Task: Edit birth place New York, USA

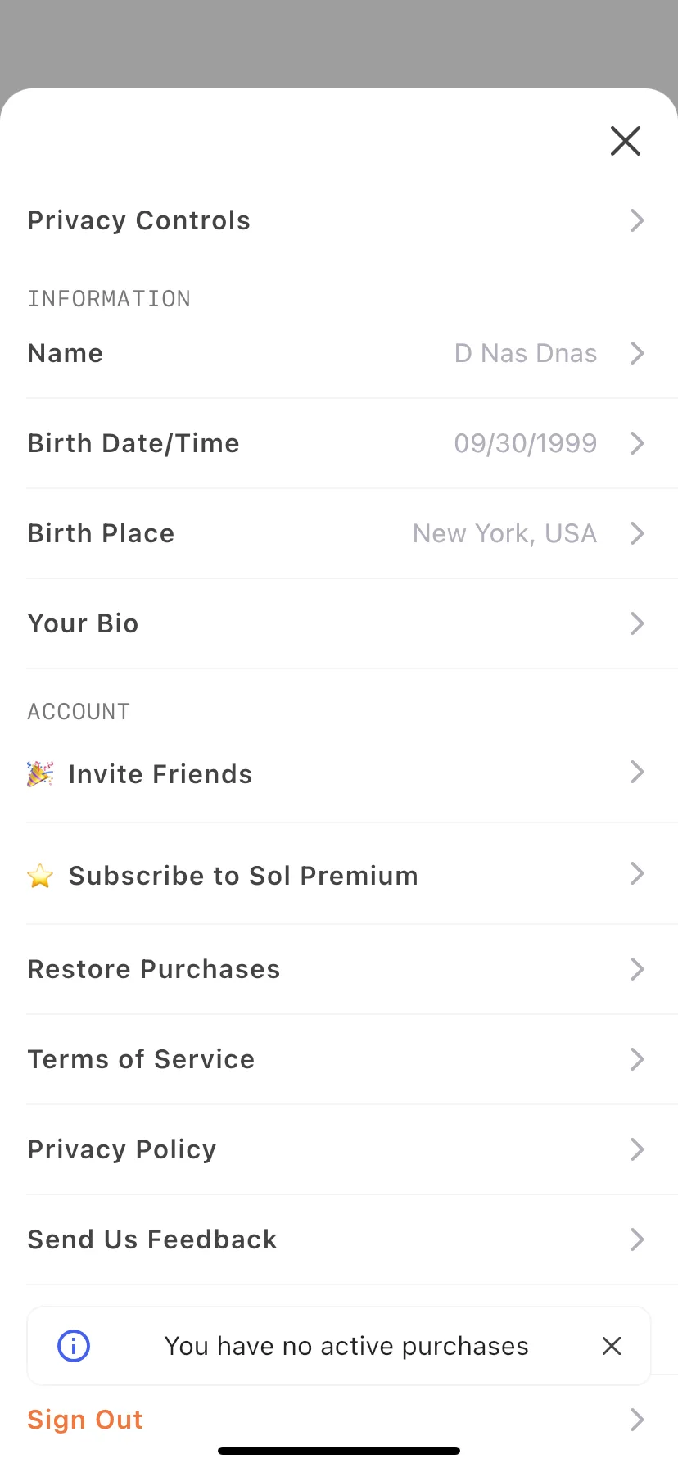Action: point(504,533)
